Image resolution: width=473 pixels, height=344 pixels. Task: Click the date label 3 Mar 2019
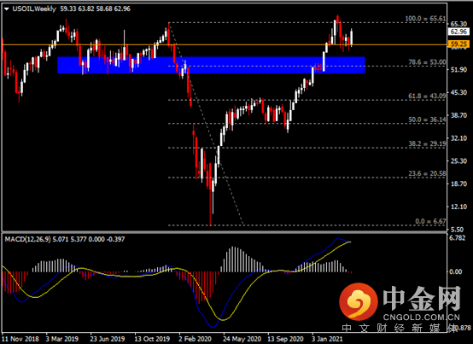coord(62,339)
